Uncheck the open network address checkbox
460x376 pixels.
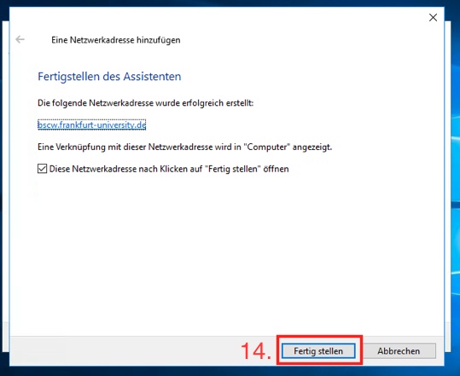click(43, 169)
